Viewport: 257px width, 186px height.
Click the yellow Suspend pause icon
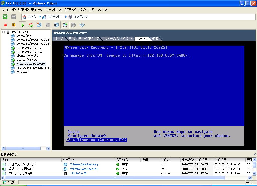click(x=14, y=25)
